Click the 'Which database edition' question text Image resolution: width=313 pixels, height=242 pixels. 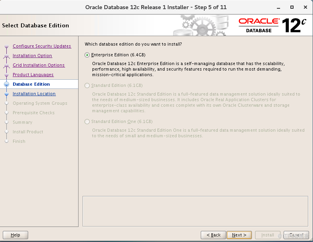pos(133,44)
